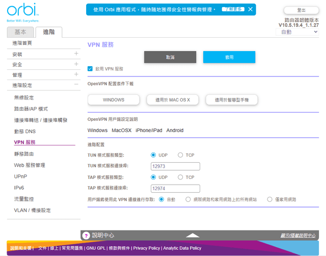Select home network only option
This screenshot has width=326, height=256.
tap(269, 199)
